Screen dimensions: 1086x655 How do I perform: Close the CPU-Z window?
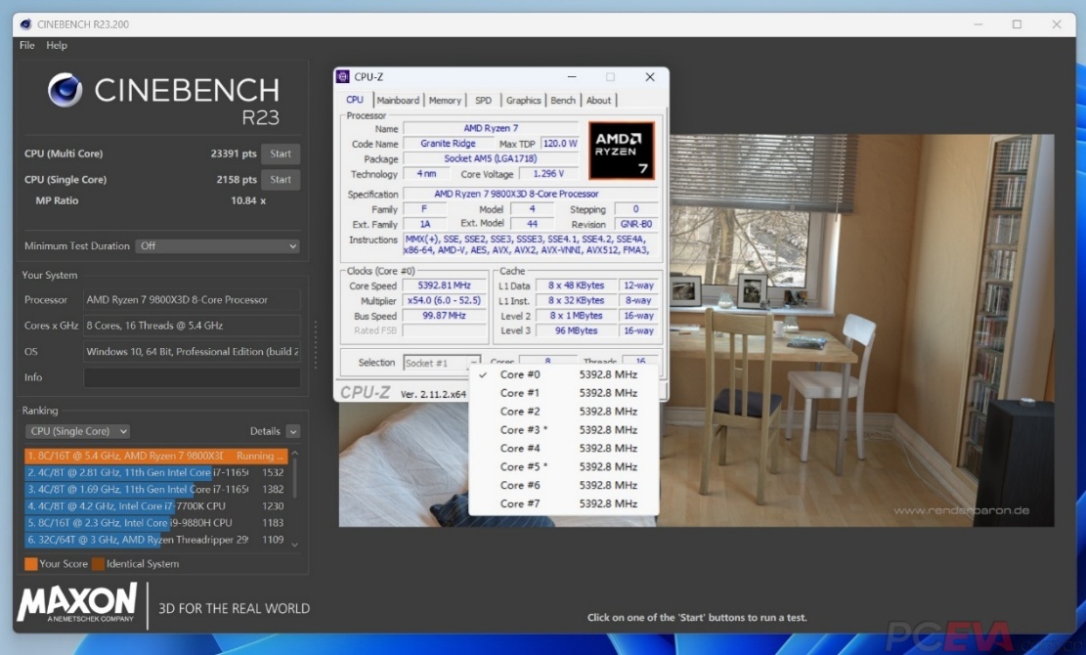click(650, 76)
